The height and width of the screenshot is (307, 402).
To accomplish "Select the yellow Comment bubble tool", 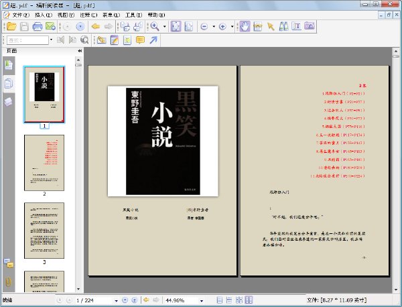I will (x=140, y=40).
